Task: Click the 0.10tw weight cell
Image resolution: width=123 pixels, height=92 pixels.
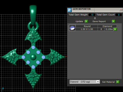Action: (109, 29)
